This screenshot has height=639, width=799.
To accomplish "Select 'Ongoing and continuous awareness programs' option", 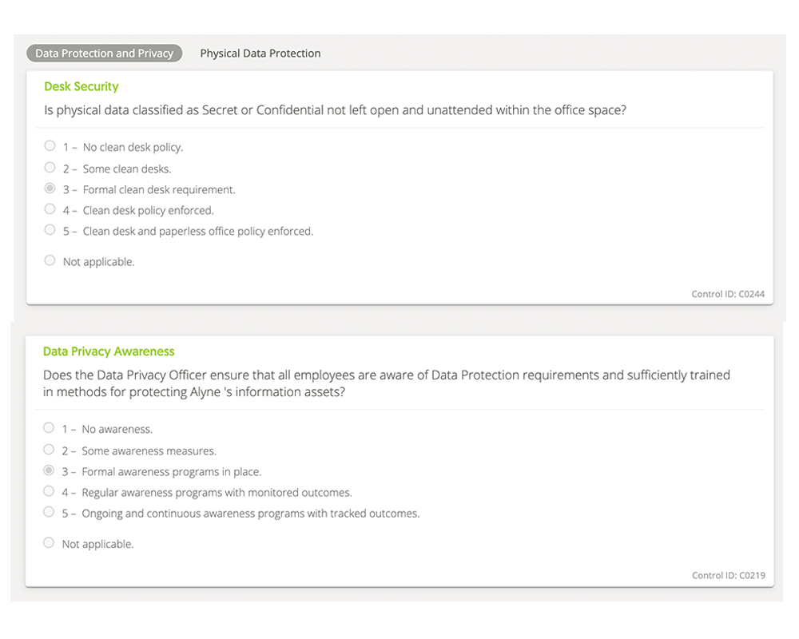I will click(x=49, y=512).
